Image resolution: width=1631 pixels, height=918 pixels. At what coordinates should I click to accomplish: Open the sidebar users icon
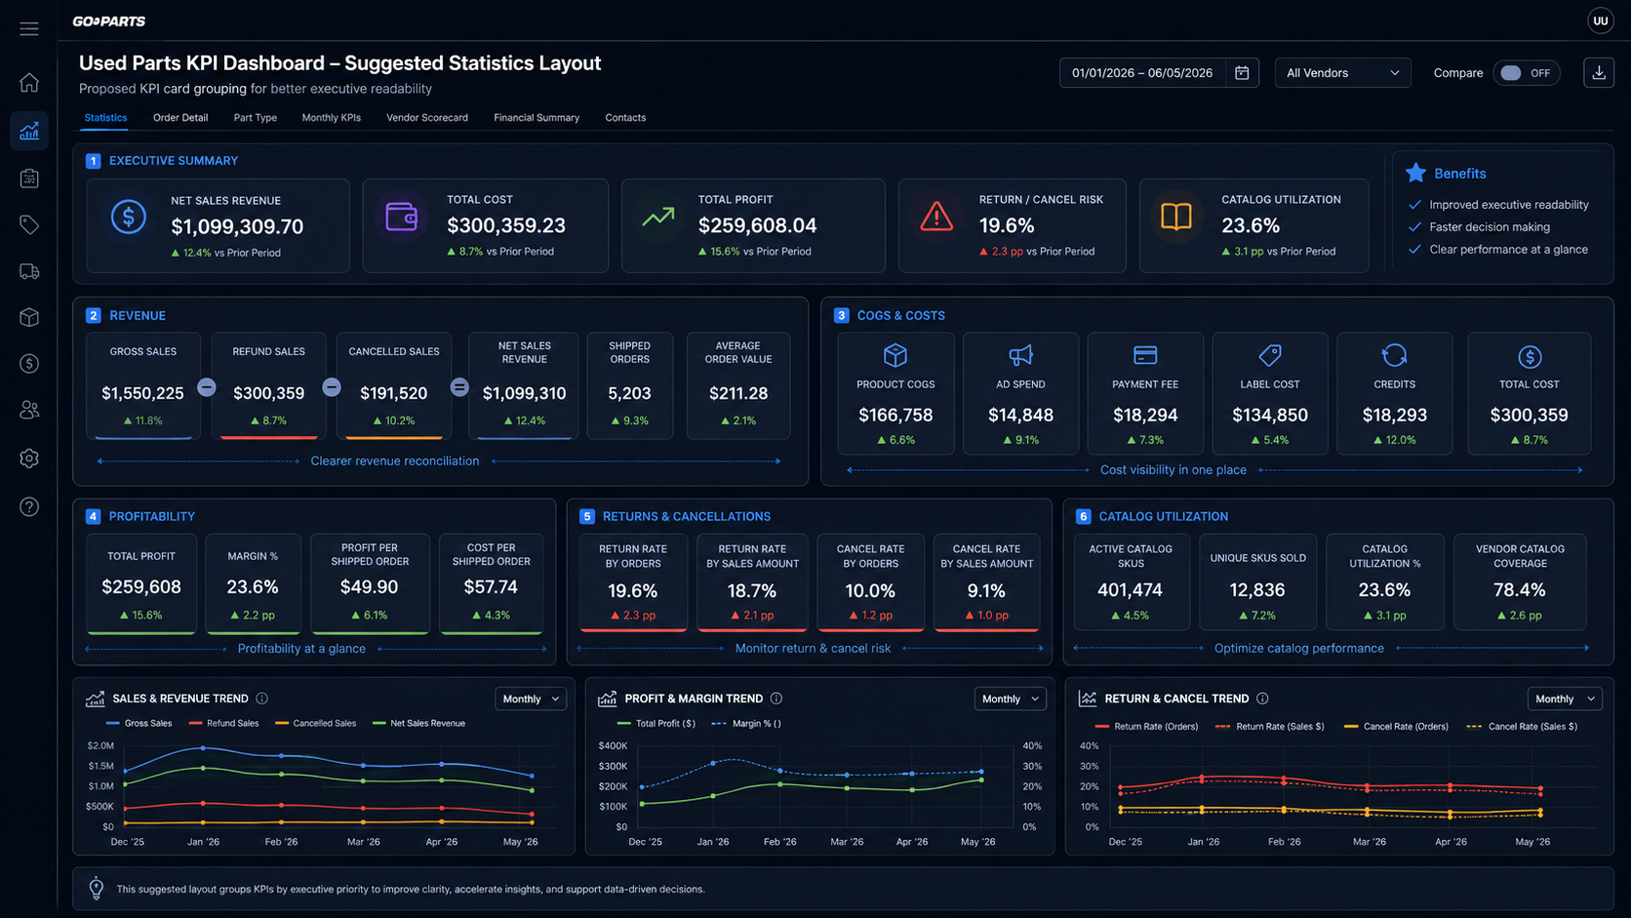[x=29, y=411]
